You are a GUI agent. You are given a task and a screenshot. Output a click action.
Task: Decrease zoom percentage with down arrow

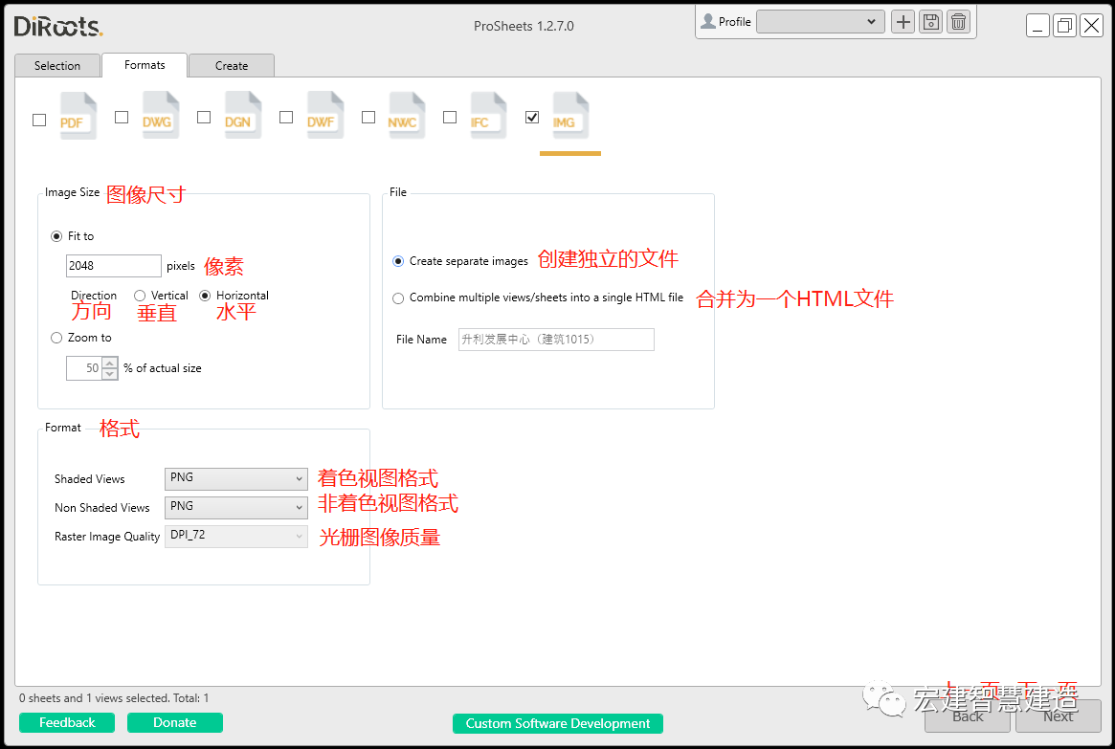click(109, 375)
